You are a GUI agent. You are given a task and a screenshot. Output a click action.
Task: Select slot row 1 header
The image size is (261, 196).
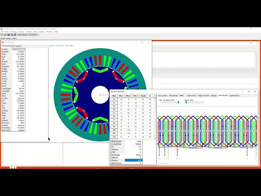pyautogui.click(x=114, y=99)
